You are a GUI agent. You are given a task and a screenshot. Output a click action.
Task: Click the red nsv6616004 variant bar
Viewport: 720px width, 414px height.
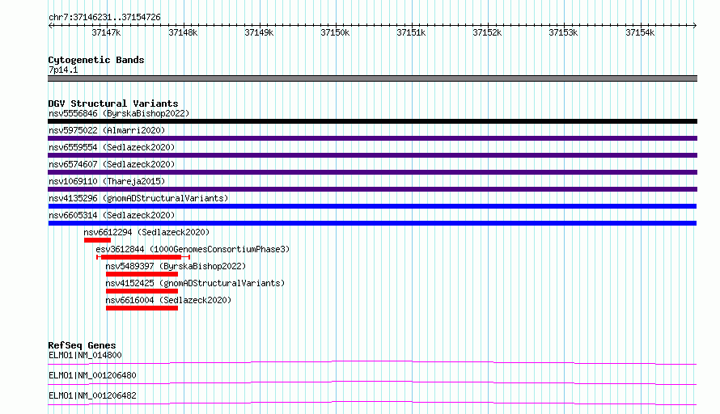[x=142, y=308]
